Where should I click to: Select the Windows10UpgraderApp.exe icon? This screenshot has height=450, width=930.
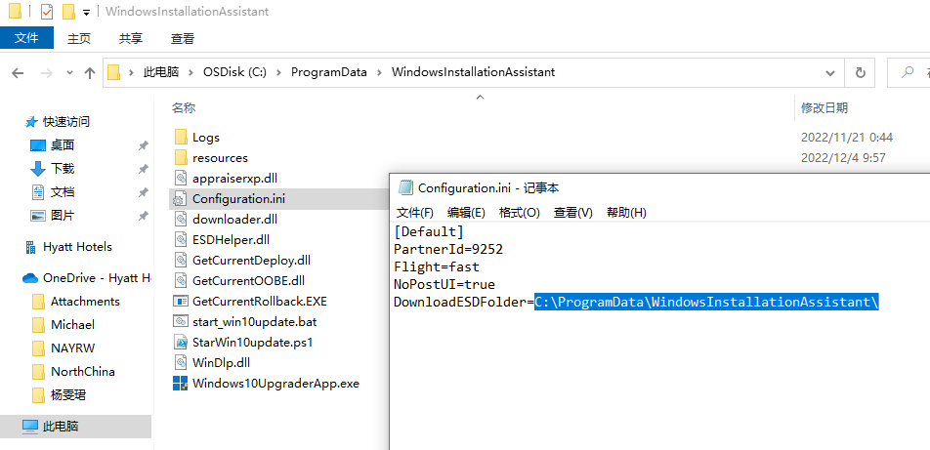click(x=181, y=383)
